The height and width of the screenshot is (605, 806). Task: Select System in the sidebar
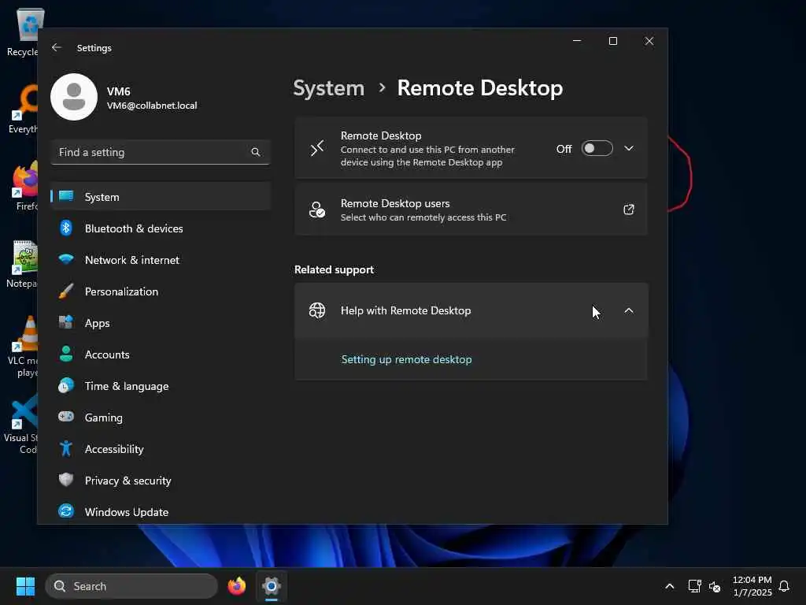click(x=161, y=196)
